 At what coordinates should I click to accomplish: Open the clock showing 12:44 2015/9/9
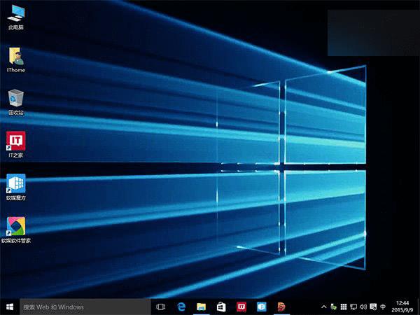(402, 307)
